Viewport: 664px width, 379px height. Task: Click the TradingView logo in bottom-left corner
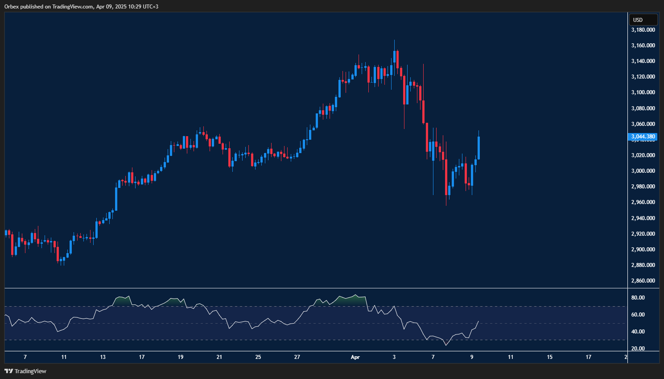point(9,371)
